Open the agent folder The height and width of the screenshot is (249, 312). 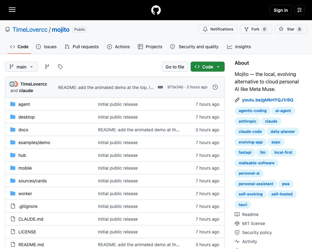click(x=24, y=104)
